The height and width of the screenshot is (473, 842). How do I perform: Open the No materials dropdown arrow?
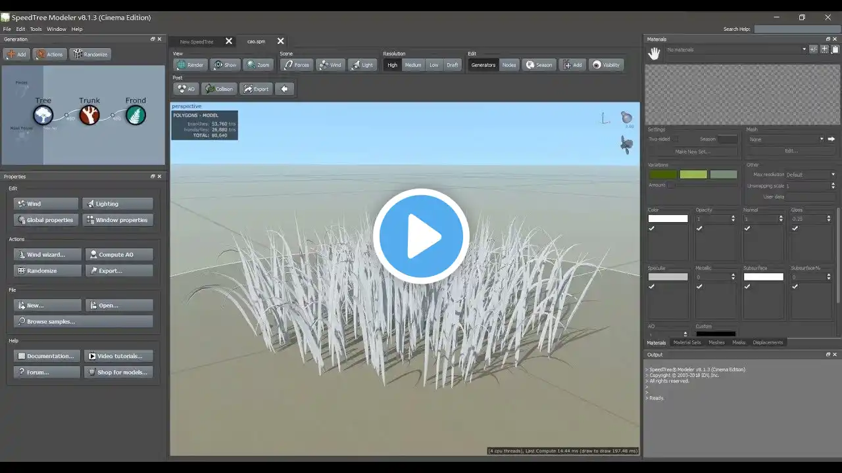(804, 49)
